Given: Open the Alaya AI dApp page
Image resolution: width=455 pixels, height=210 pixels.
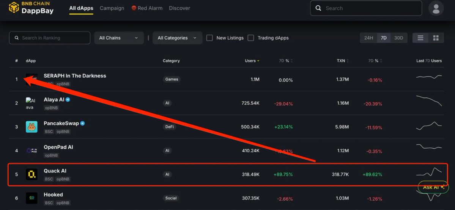Looking at the screenshot, I should [54, 99].
